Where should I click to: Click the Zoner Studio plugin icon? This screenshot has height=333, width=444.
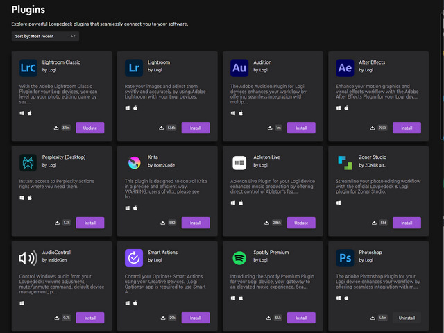point(345,163)
